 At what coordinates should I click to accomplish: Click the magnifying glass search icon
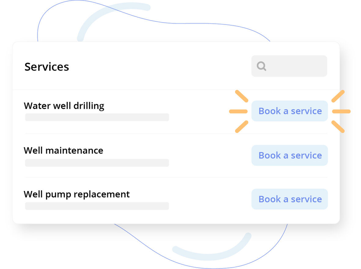pos(261,66)
